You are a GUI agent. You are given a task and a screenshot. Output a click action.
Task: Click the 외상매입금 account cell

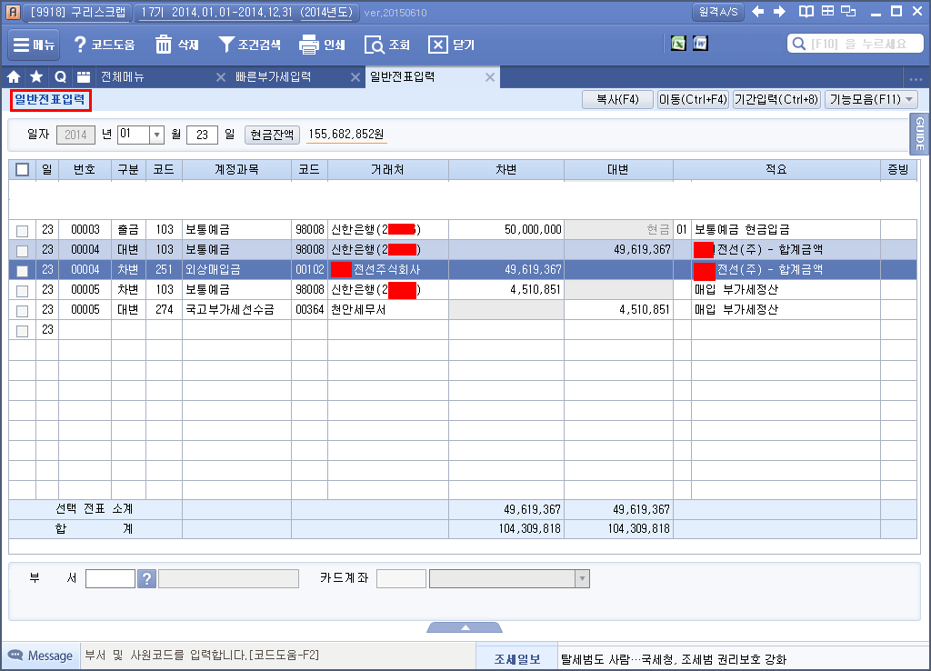(x=236, y=270)
